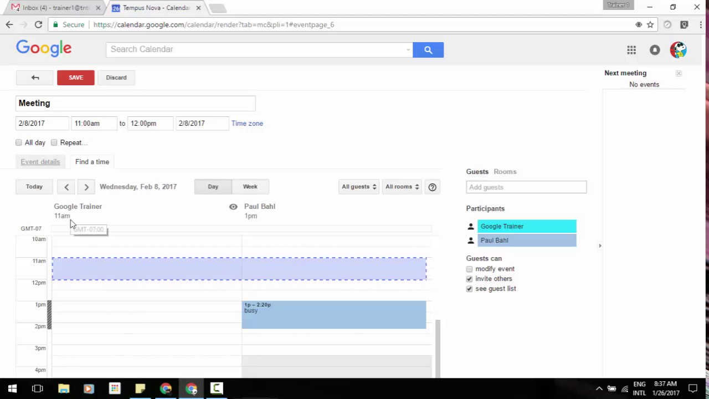Open the end time 12:00pm field
The height and width of the screenshot is (399, 709).
coord(150,124)
